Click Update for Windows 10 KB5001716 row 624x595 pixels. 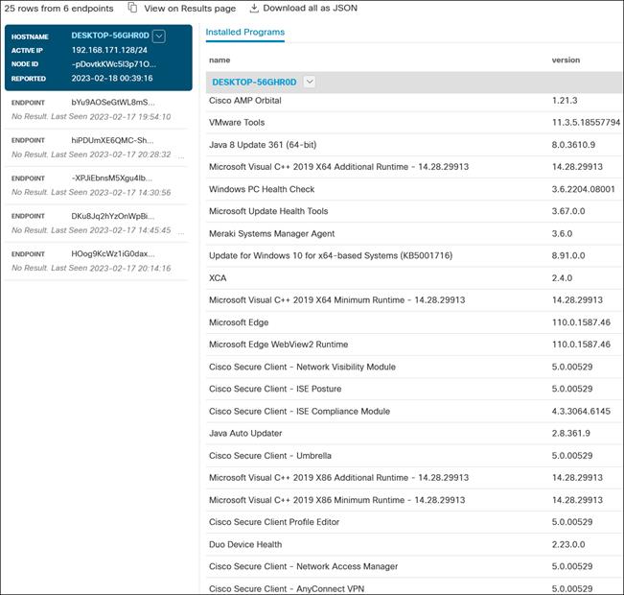414,255
